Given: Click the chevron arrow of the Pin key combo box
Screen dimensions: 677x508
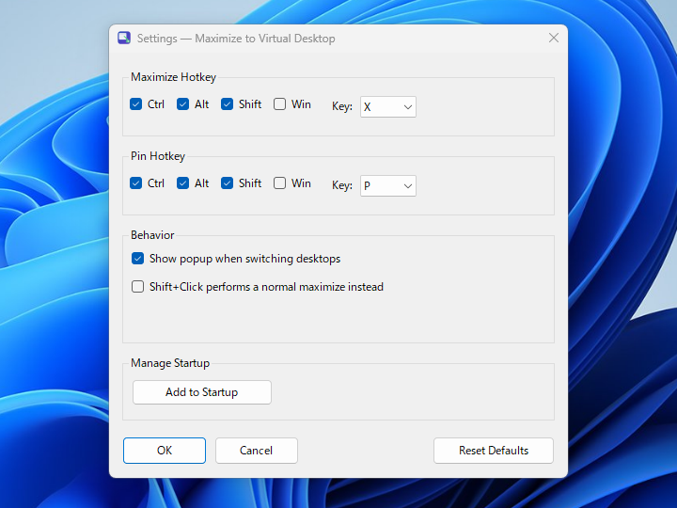Looking at the screenshot, I should click(407, 186).
